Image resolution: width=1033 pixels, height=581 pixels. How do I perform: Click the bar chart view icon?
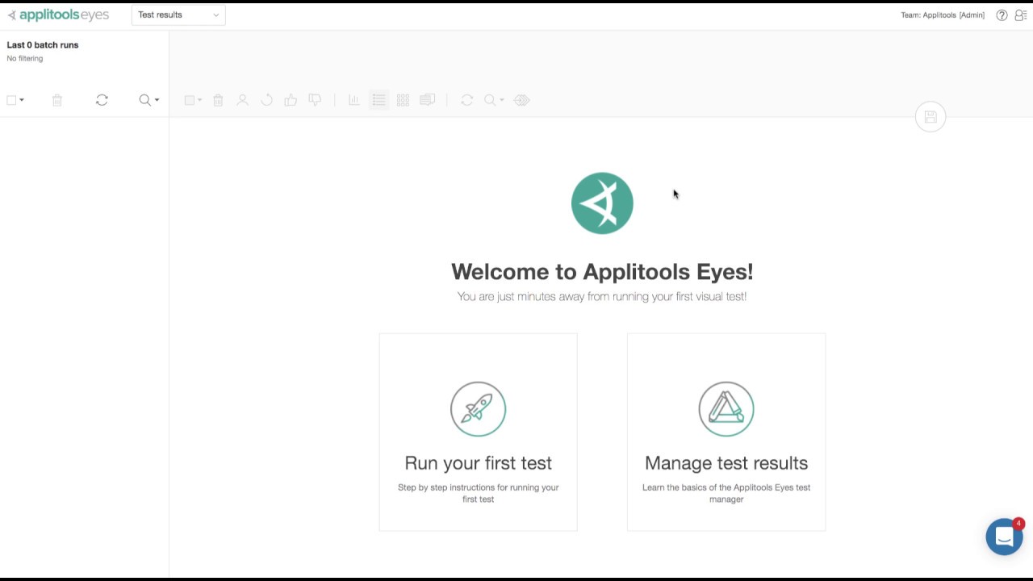(x=353, y=100)
